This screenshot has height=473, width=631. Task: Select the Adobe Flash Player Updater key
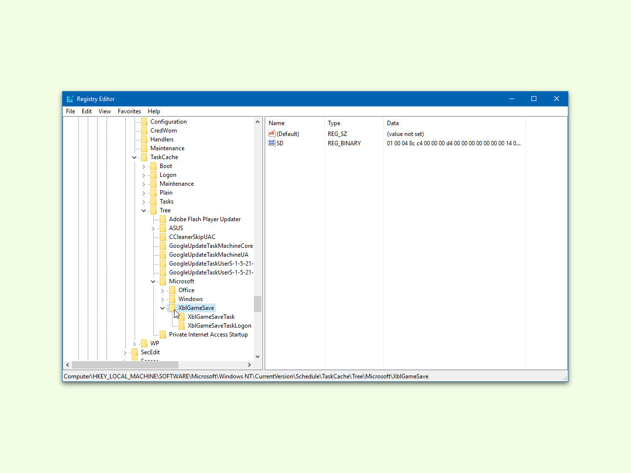click(x=205, y=219)
